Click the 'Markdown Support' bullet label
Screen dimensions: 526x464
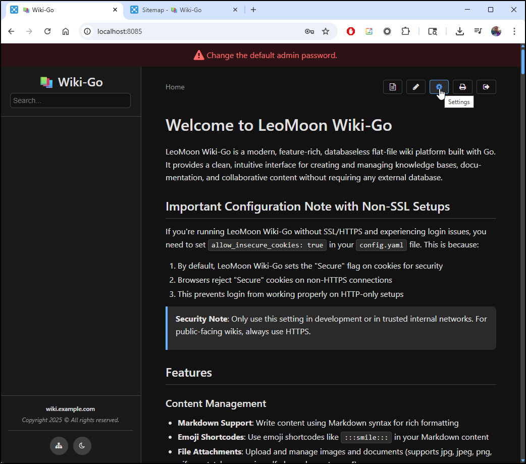215,423
